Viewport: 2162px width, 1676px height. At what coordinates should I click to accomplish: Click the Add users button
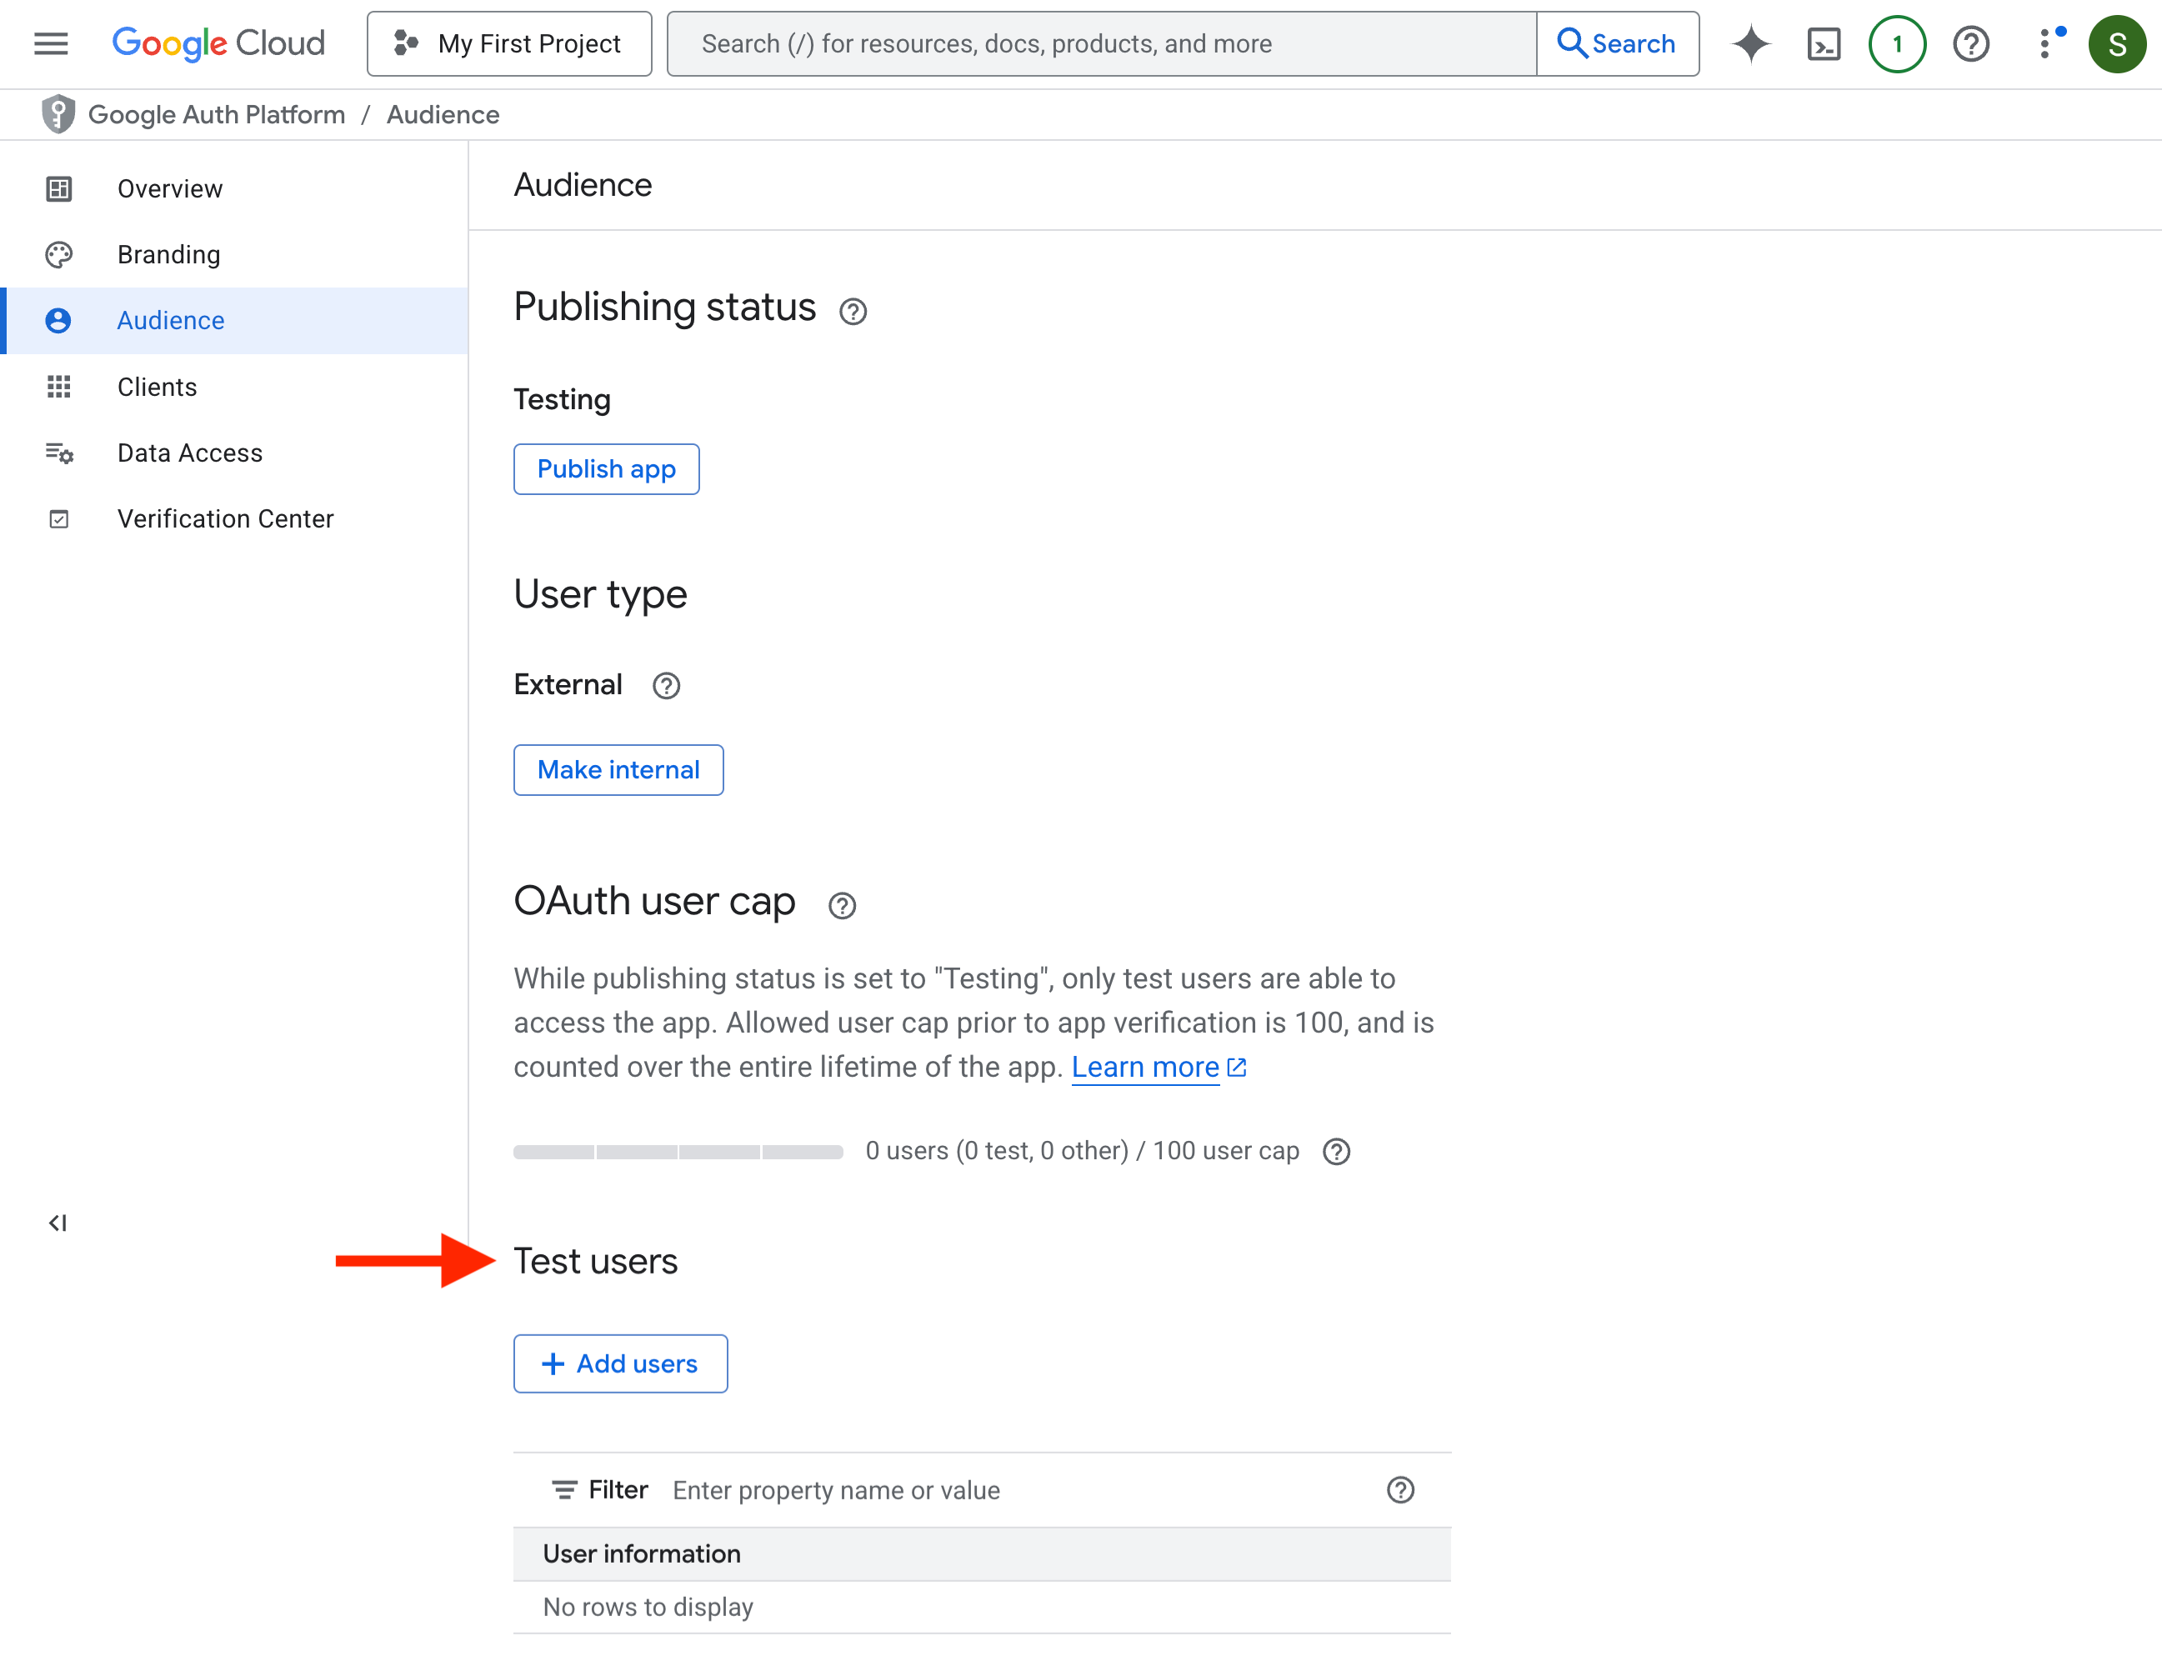(620, 1363)
